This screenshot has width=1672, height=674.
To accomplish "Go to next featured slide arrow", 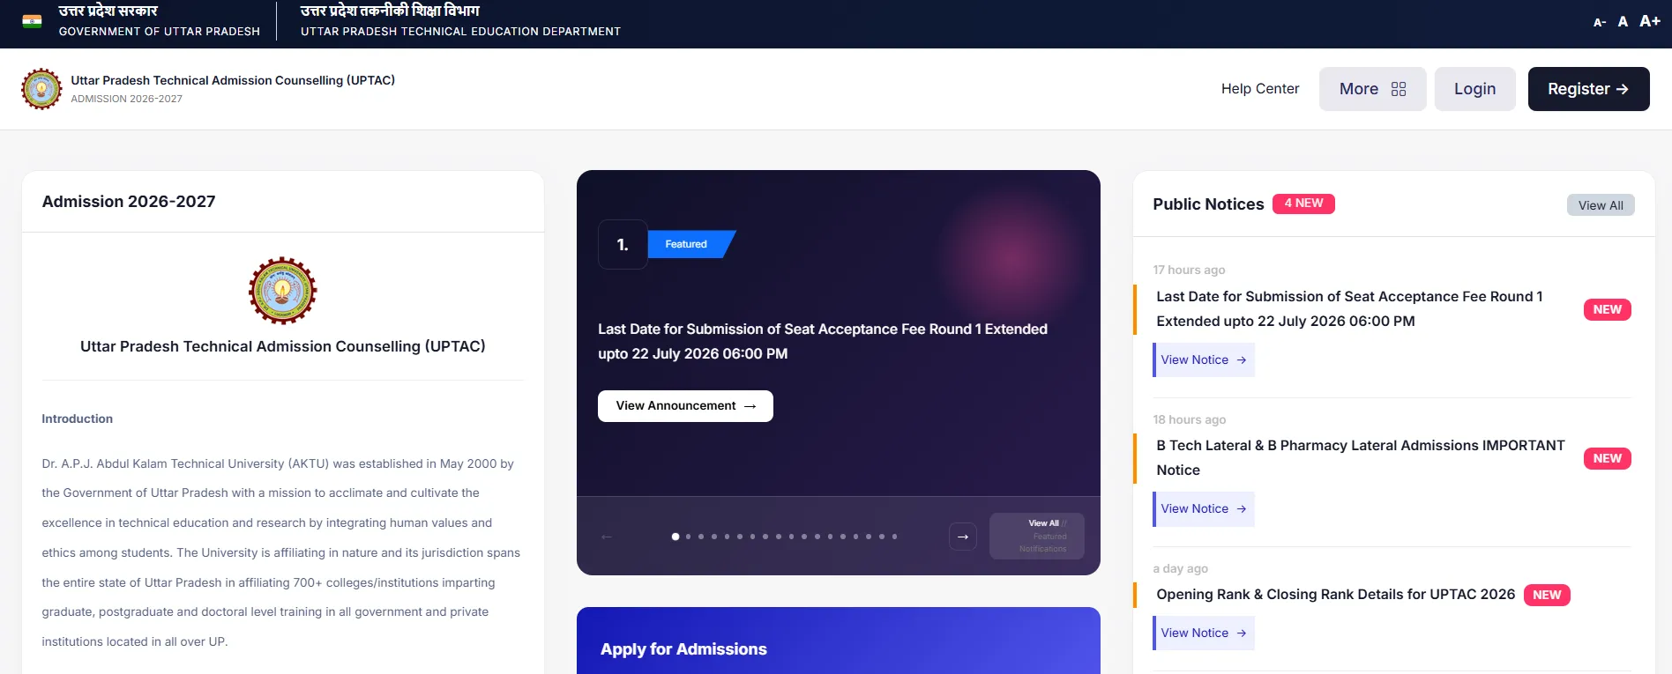I will coord(963,537).
